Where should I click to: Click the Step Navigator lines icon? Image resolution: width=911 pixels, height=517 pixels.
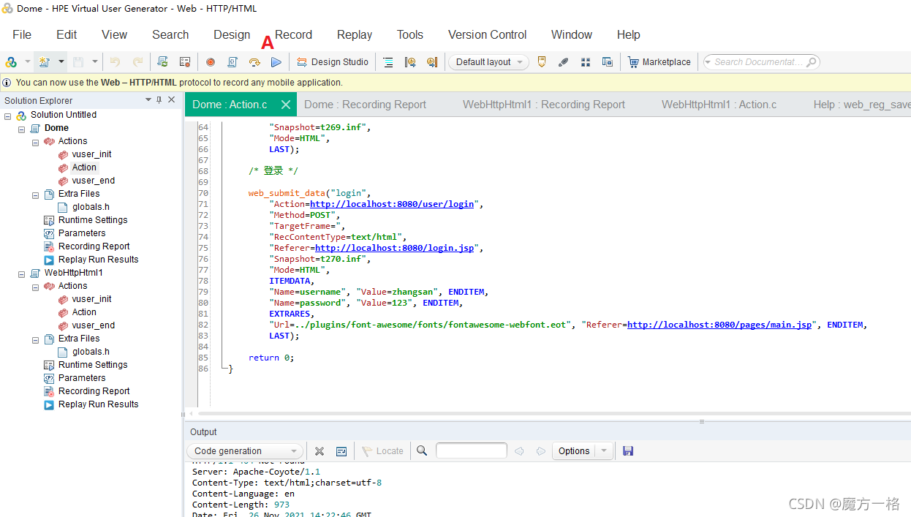pyautogui.click(x=388, y=62)
